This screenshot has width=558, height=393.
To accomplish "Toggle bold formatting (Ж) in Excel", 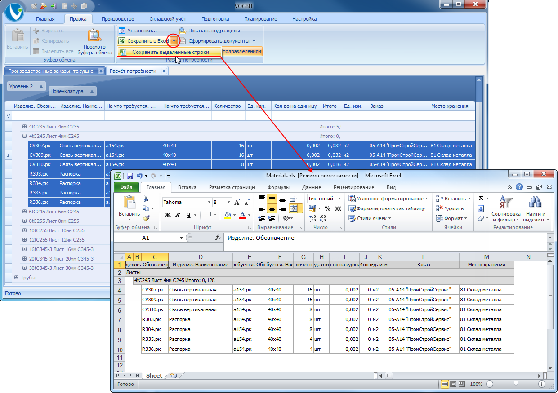I will point(167,215).
